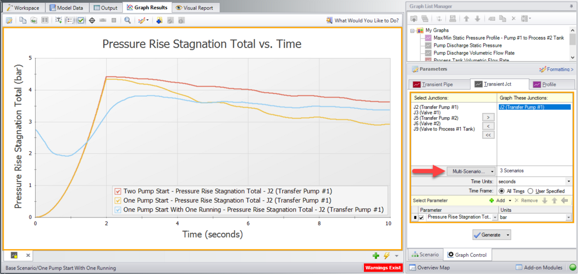This screenshot has width=578, height=274.
Task: Open the bar units dropdown
Action: (568, 218)
